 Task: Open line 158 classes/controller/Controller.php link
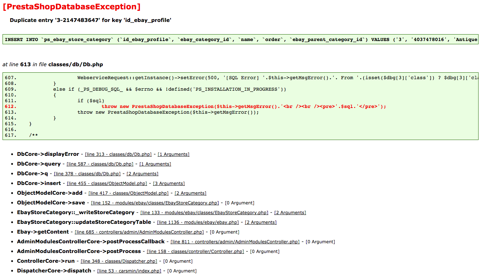(195, 252)
